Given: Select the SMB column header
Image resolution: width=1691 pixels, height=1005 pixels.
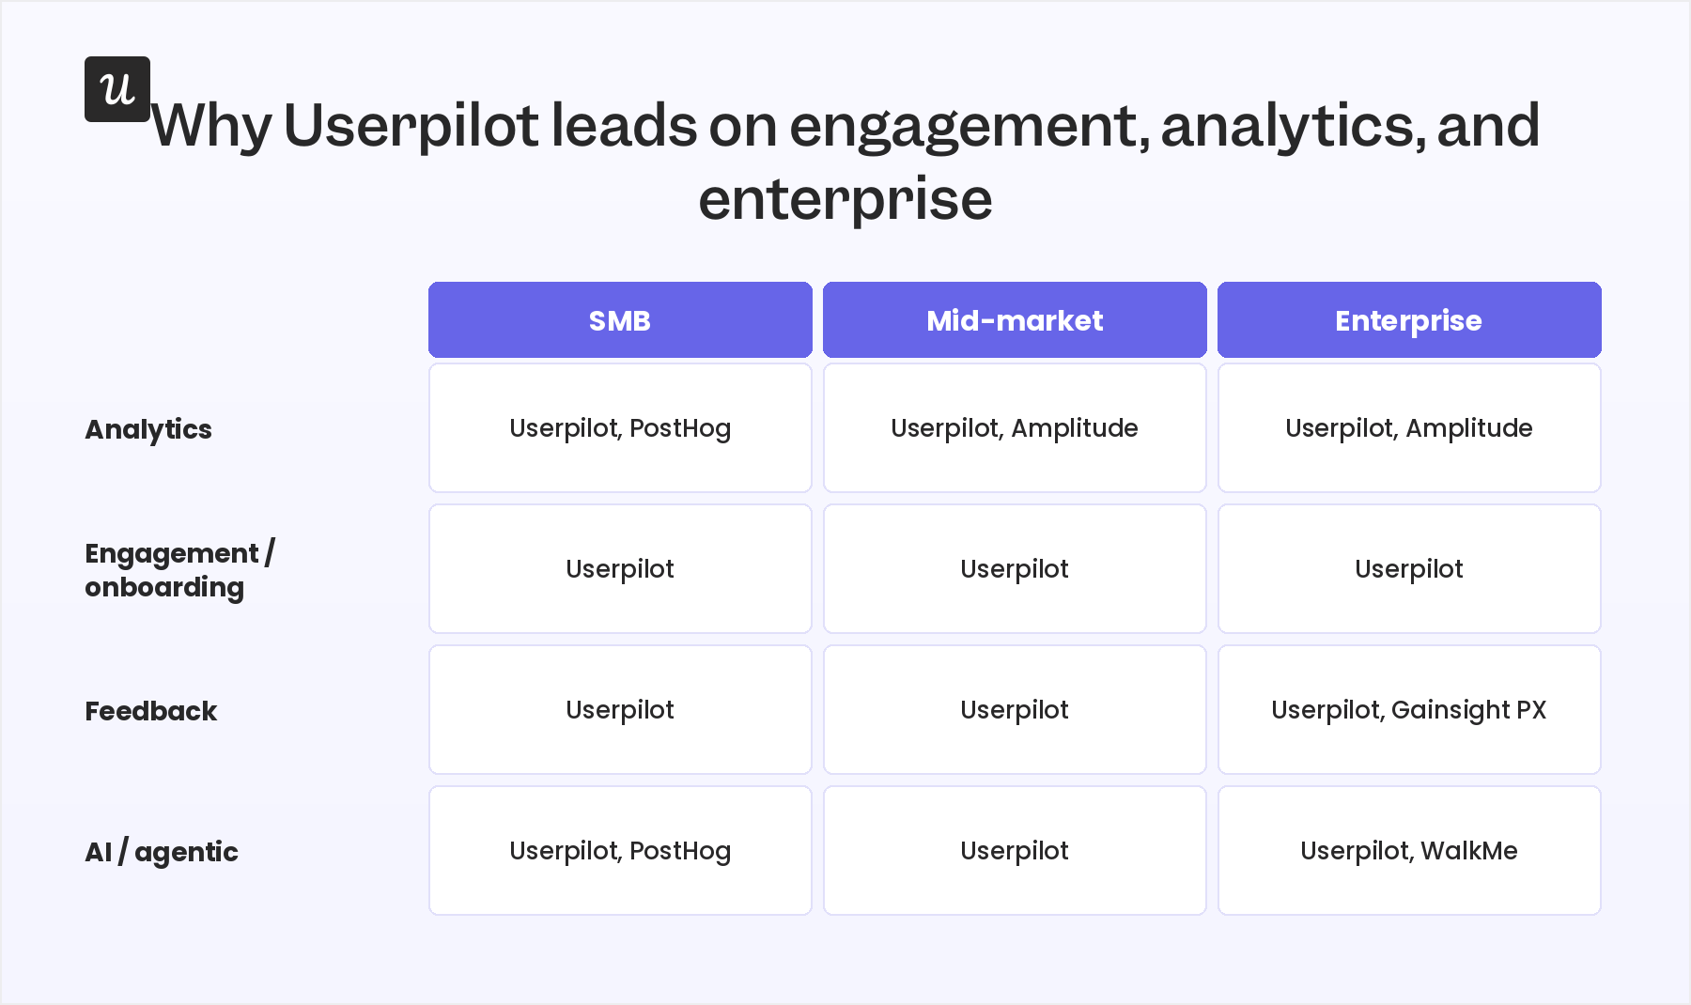Looking at the screenshot, I should click(620, 320).
